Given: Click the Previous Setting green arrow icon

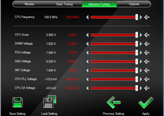Looking at the screenshot, I should point(113,103).
